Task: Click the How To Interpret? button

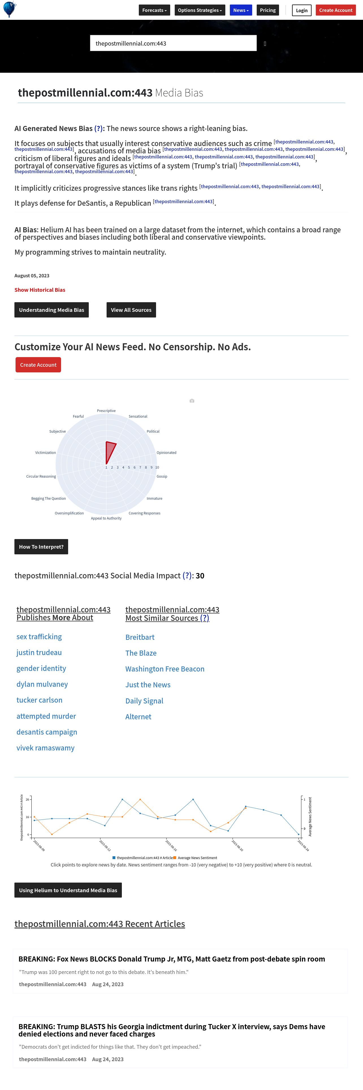Action: [x=41, y=547]
